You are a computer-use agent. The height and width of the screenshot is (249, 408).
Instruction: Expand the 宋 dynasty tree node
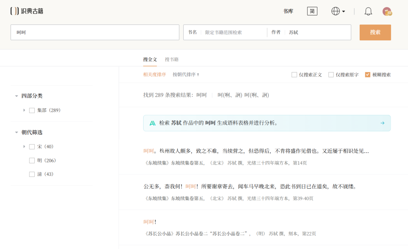tap(24, 147)
